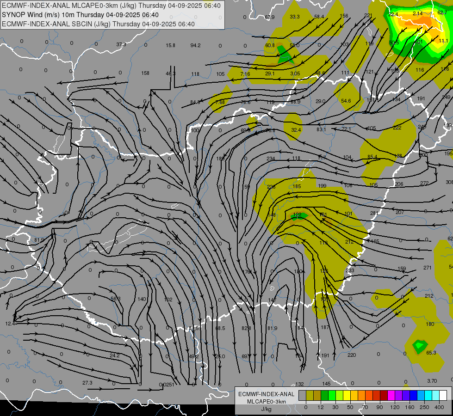The image size is (453, 416).
Task: Click the purple legend swatch after 120
Action: [x=399, y=396]
